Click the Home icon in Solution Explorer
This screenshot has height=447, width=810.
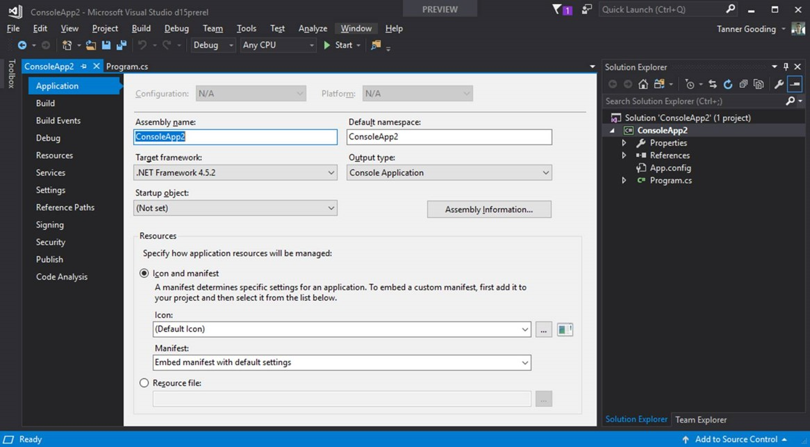643,84
